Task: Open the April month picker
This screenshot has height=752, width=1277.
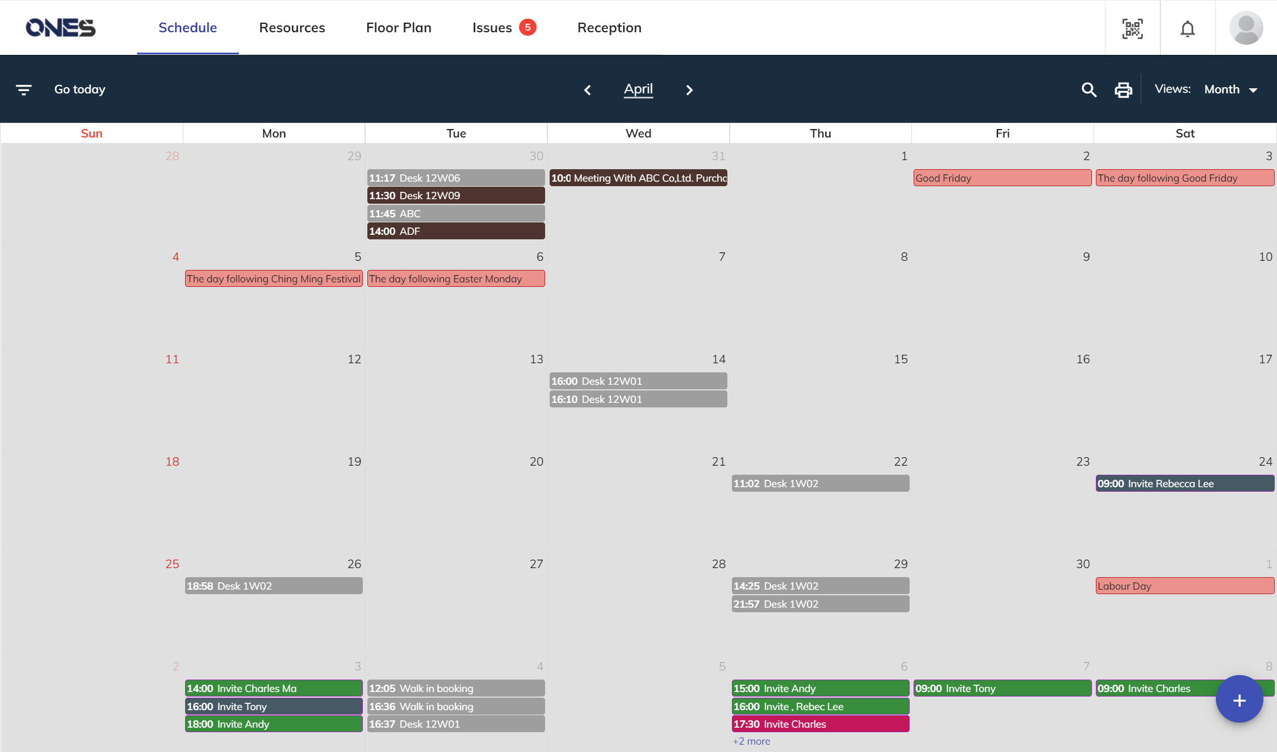Action: 638,89
